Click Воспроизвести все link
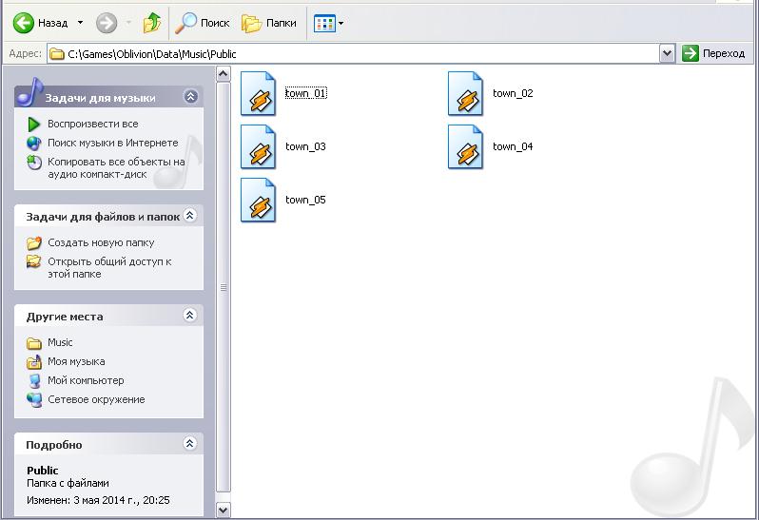The width and height of the screenshot is (759, 520). [93, 124]
